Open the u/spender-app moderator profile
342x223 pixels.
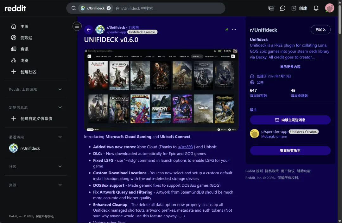click(x=274, y=132)
